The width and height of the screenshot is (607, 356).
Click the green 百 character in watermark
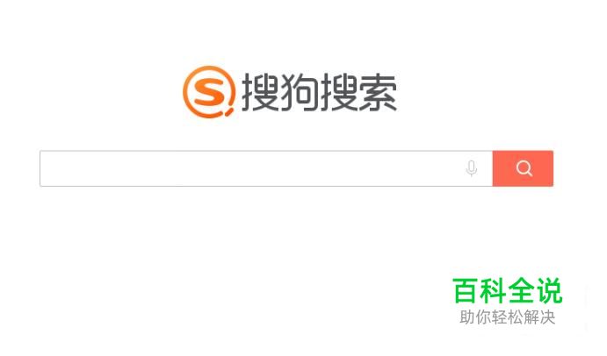465,291
